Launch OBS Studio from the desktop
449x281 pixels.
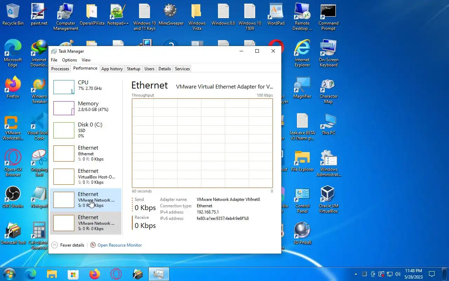coord(13,197)
